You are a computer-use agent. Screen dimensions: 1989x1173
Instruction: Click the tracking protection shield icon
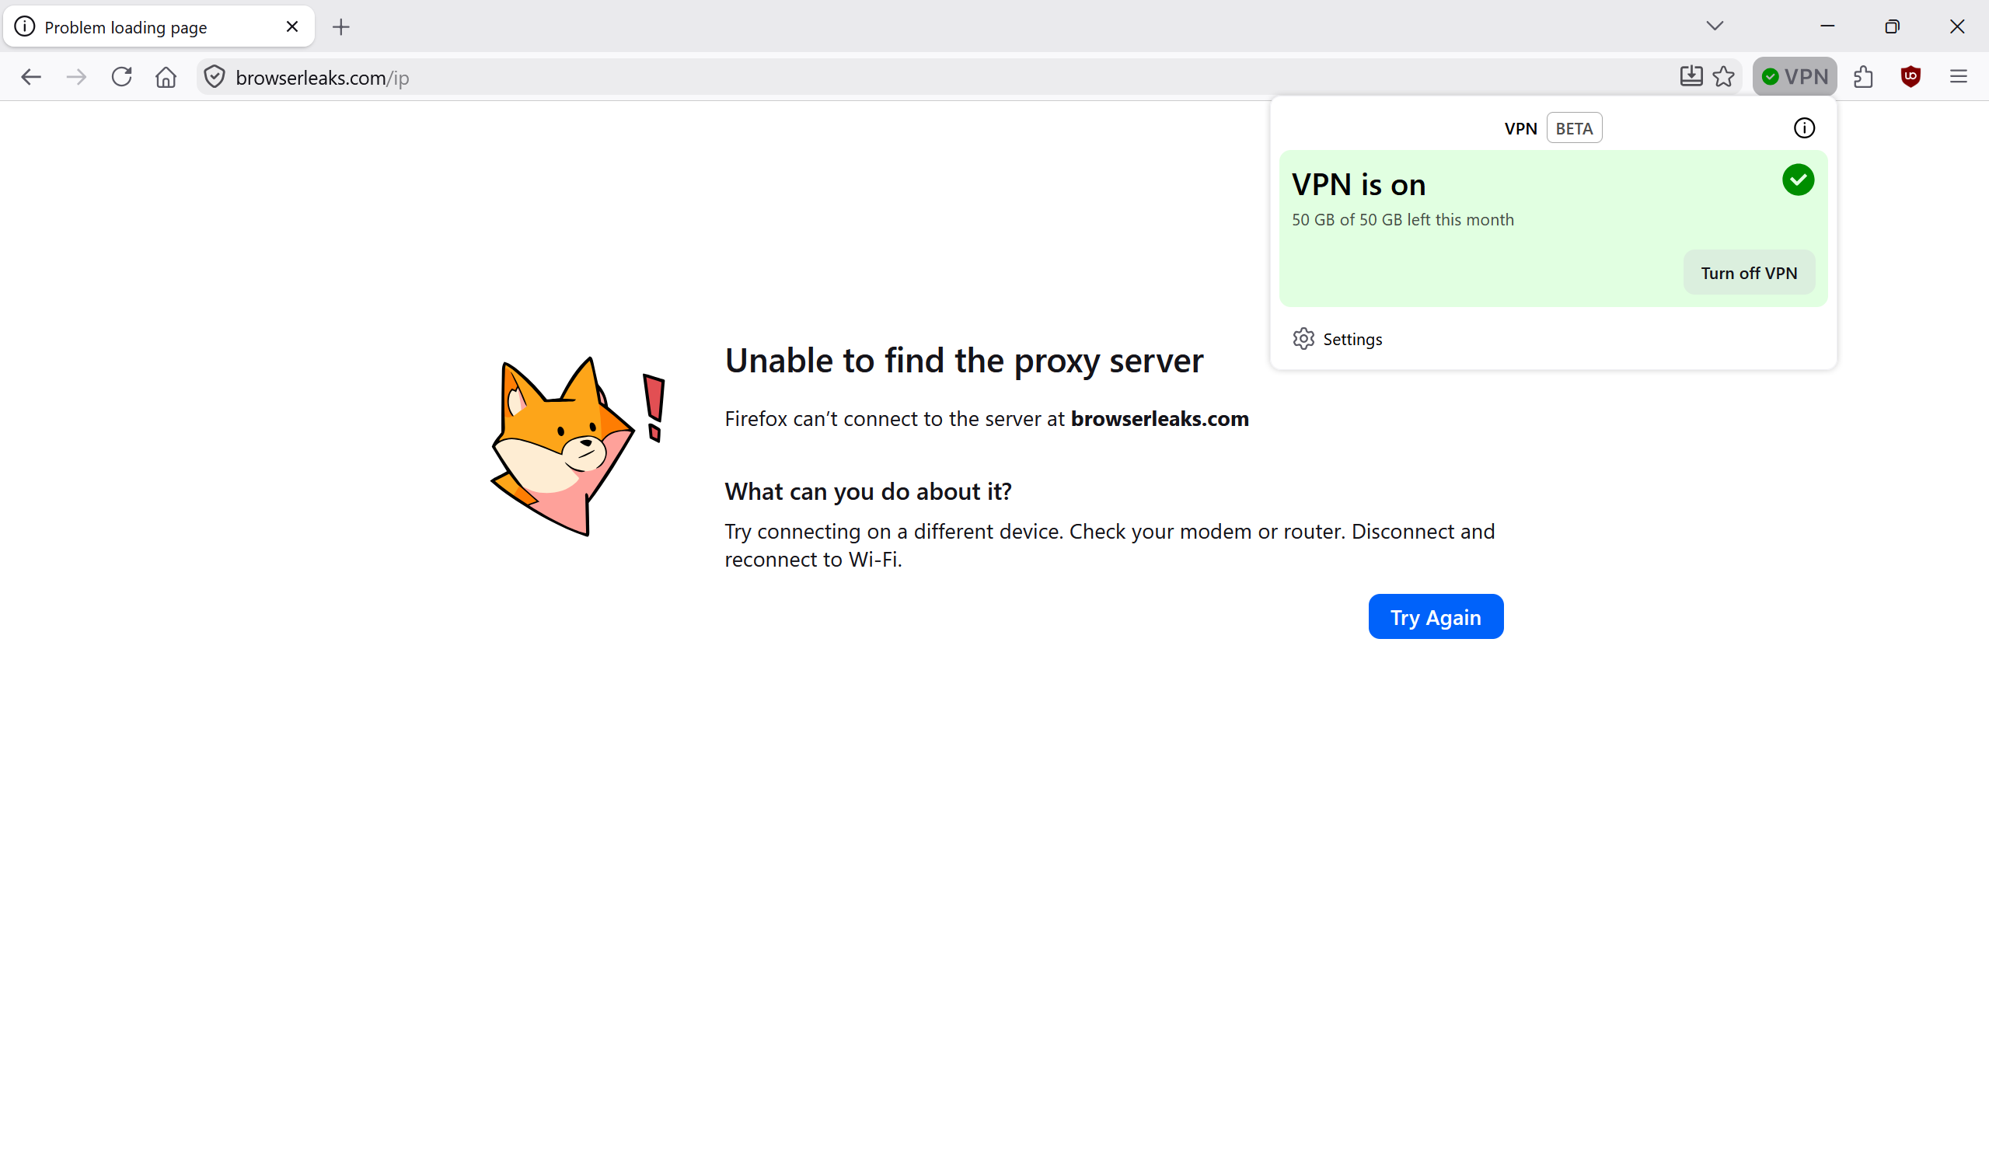point(215,77)
